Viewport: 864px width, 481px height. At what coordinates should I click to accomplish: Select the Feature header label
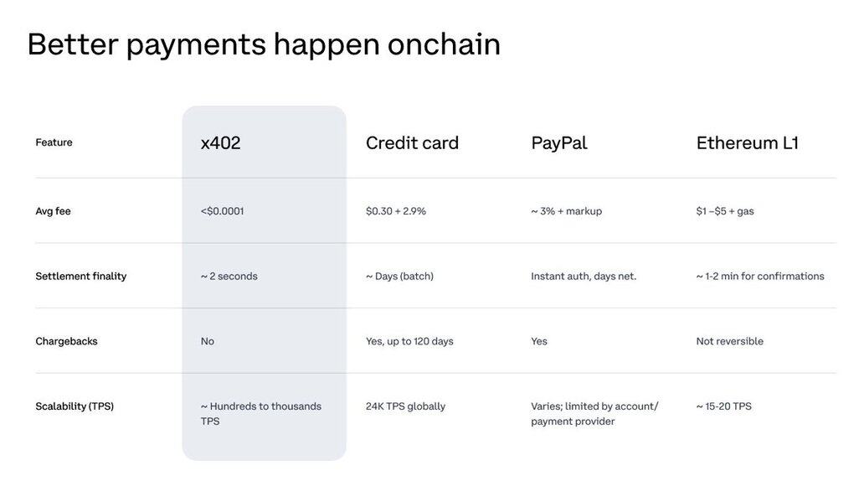coord(54,142)
